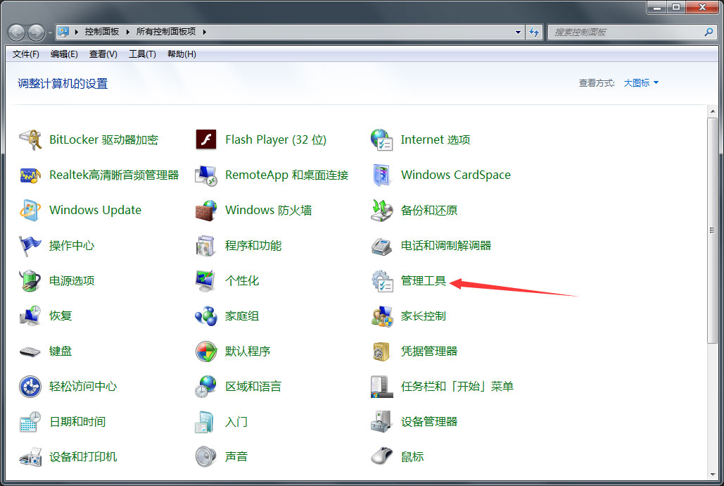
Task: Open the 个性化 monitor icon
Action: (206, 281)
